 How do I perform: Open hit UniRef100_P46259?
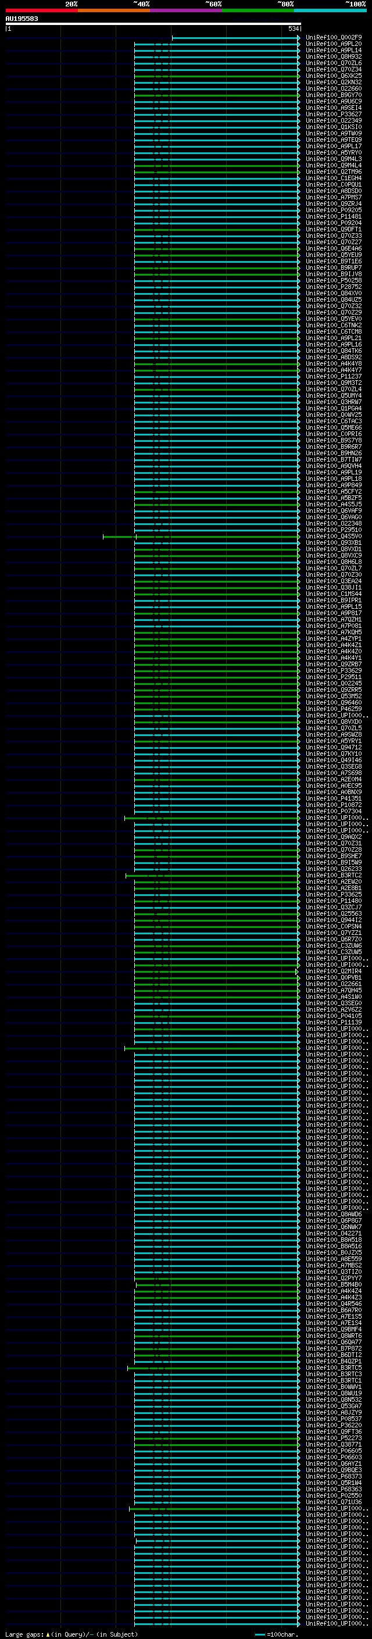click(x=334, y=709)
